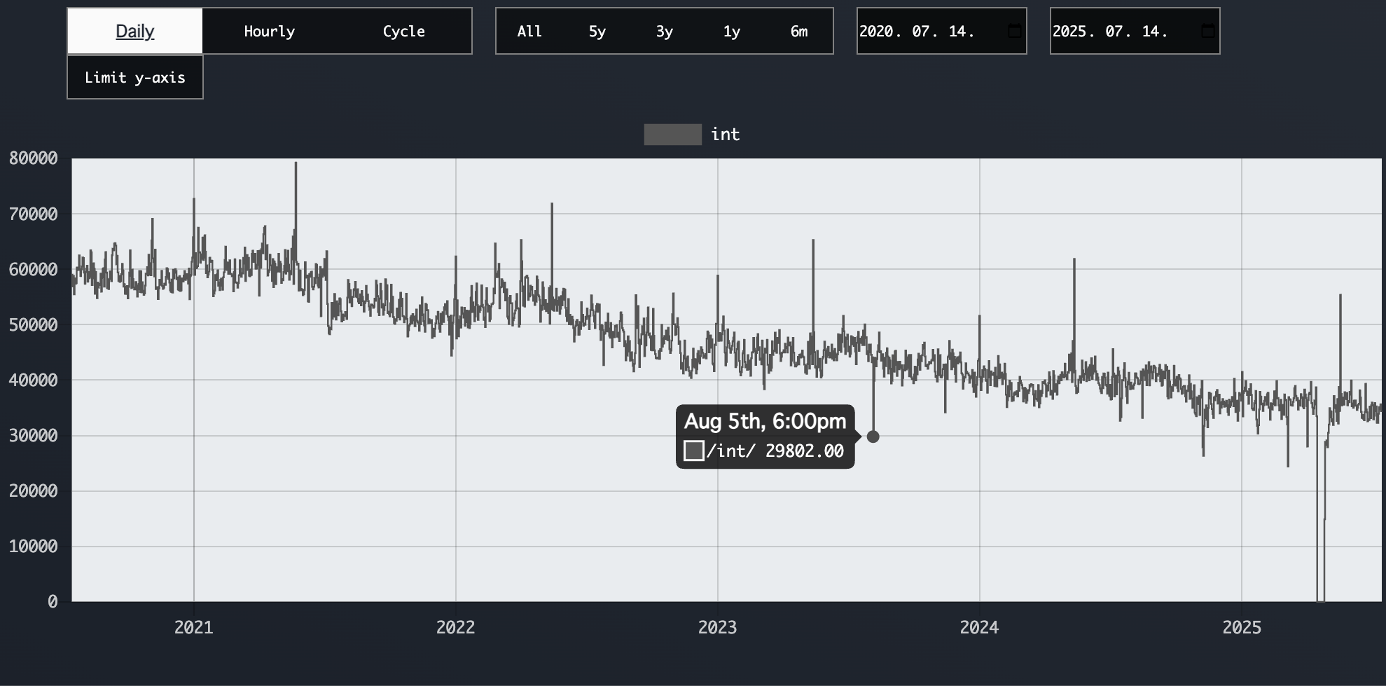Open the end date calendar picker icon

[1207, 31]
